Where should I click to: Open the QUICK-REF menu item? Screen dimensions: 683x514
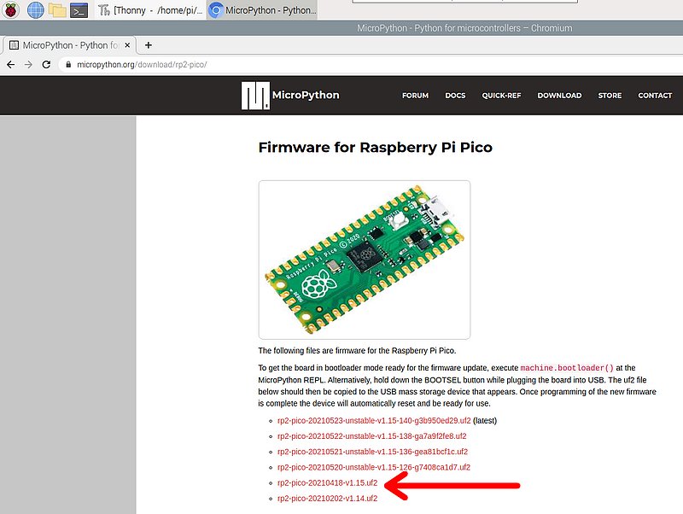[501, 96]
